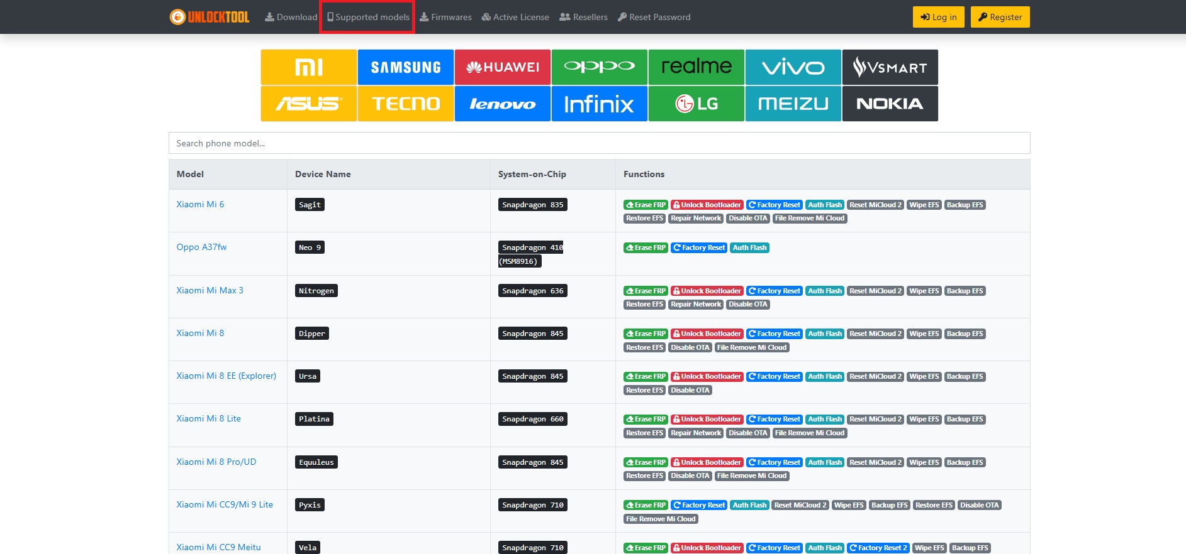Filter by Infinix brand tile
The image size is (1186, 554).
pyautogui.click(x=600, y=104)
